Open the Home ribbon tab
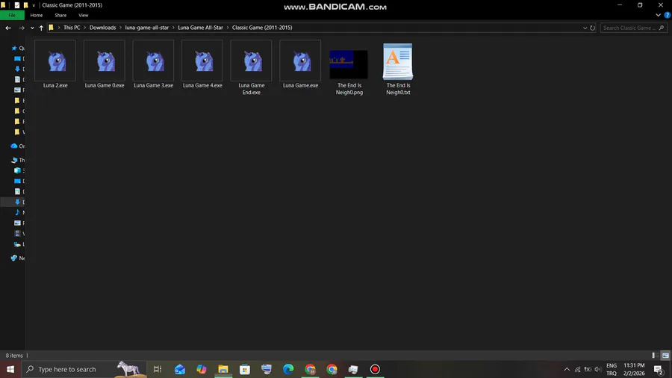 point(37,15)
